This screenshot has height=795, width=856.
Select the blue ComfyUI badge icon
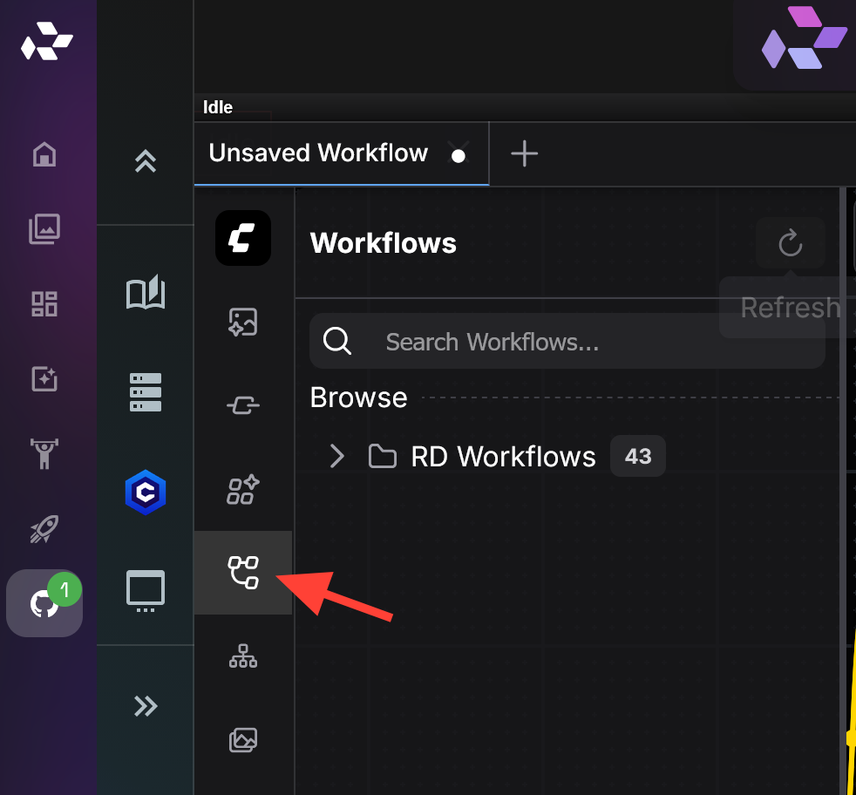pos(145,493)
